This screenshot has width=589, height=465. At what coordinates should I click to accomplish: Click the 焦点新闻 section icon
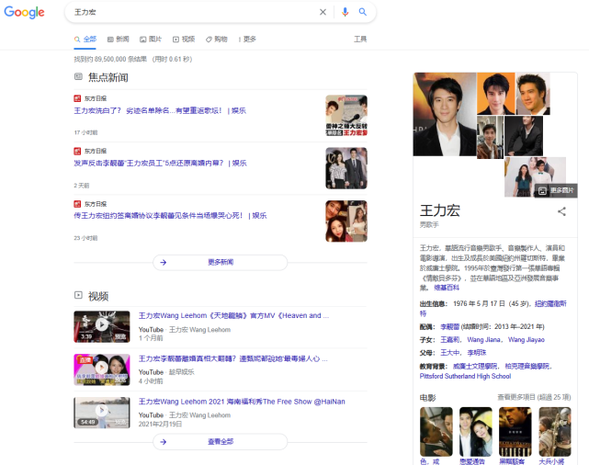click(78, 76)
